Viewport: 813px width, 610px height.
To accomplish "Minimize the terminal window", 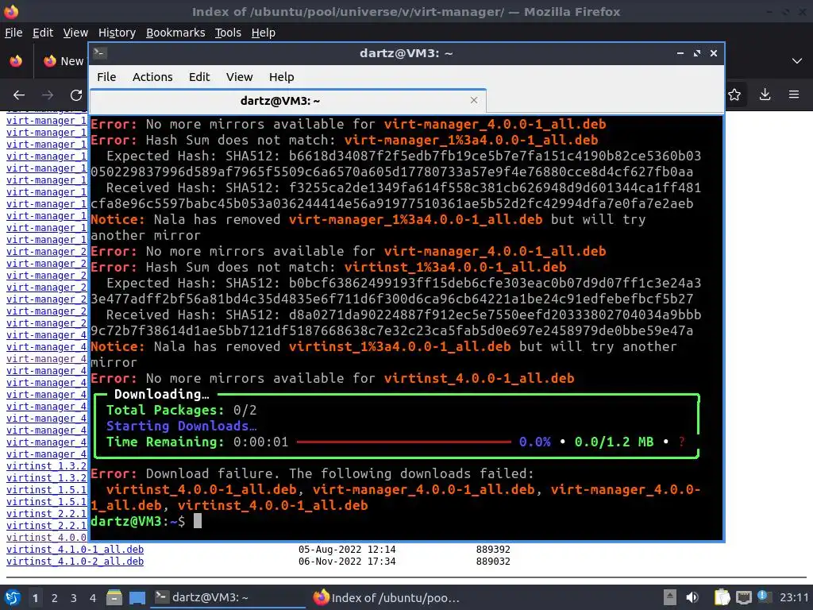I will (x=680, y=53).
